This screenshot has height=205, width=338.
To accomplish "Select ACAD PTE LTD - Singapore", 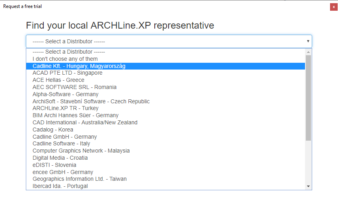I will click(68, 73).
